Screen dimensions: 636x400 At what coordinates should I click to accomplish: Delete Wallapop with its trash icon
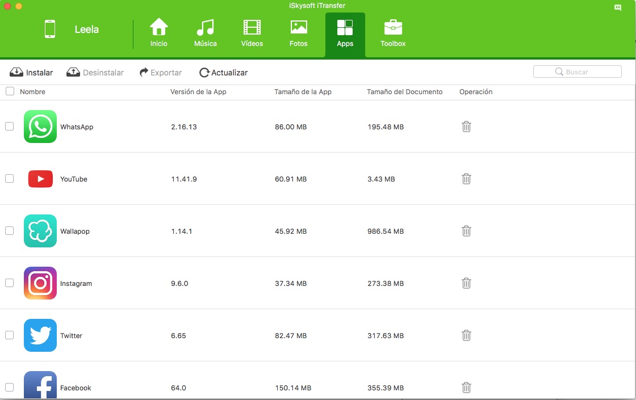(x=466, y=231)
